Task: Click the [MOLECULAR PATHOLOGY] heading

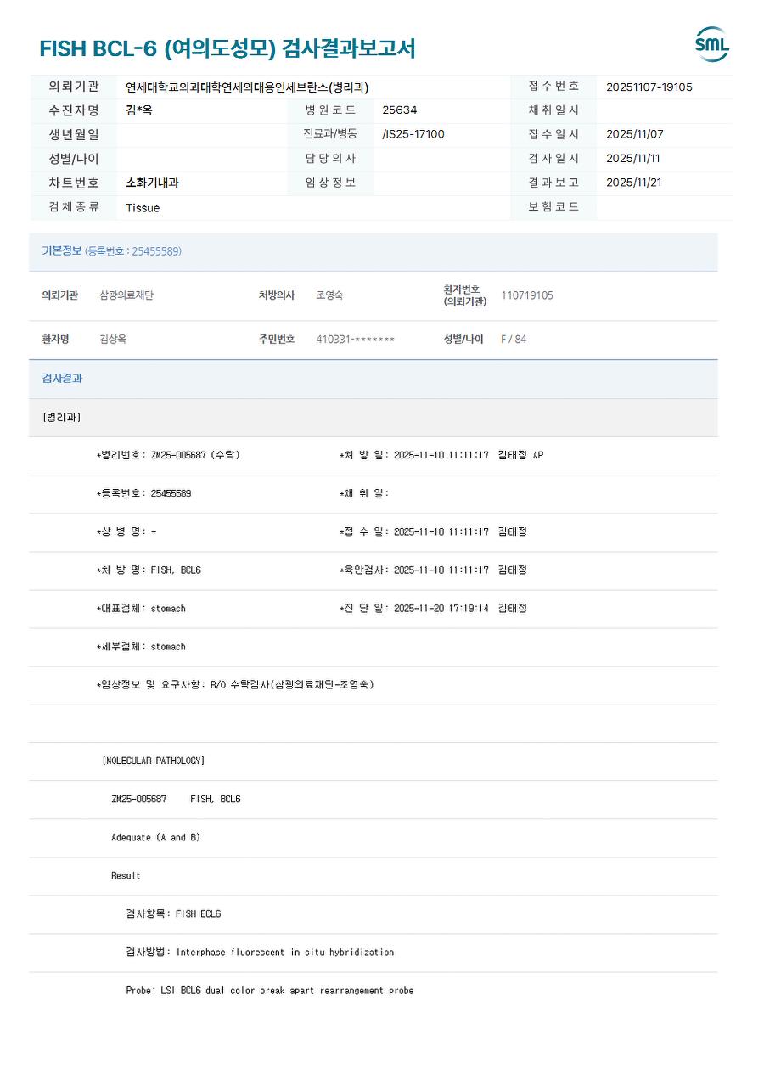Action: 153,761
